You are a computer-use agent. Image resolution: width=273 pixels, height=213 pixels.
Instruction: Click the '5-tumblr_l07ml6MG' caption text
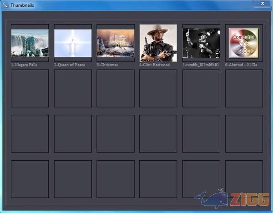(201, 65)
